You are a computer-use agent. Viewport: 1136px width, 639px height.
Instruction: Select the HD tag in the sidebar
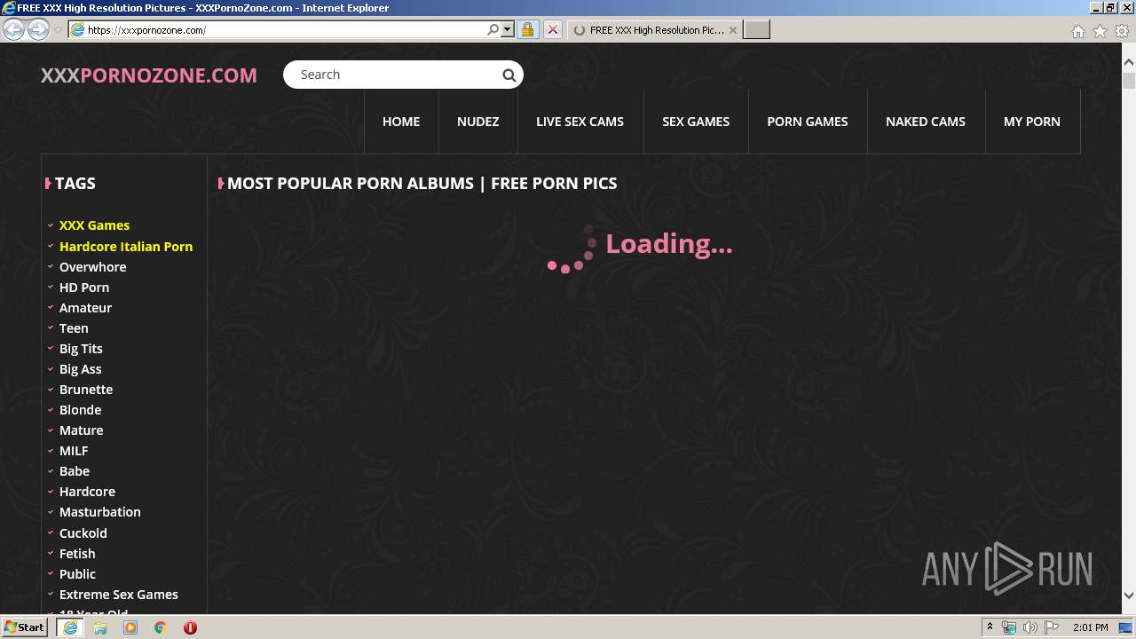click(x=84, y=288)
